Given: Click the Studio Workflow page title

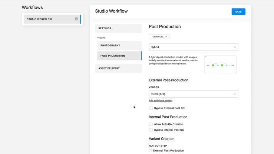Looking at the screenshot, I should click(111, 11).
